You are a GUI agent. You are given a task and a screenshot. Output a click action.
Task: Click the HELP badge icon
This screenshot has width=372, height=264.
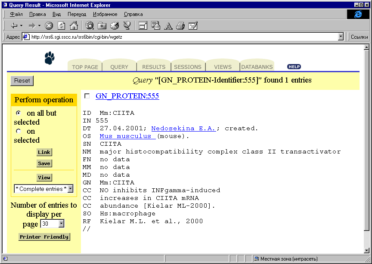click(x=294, y=67)
